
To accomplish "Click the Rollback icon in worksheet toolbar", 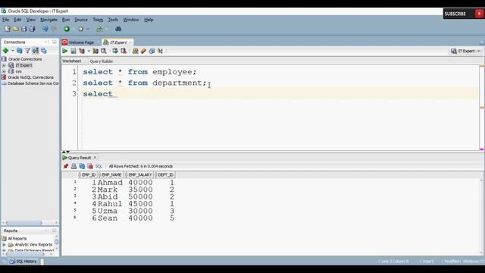I will click(124, 51).
